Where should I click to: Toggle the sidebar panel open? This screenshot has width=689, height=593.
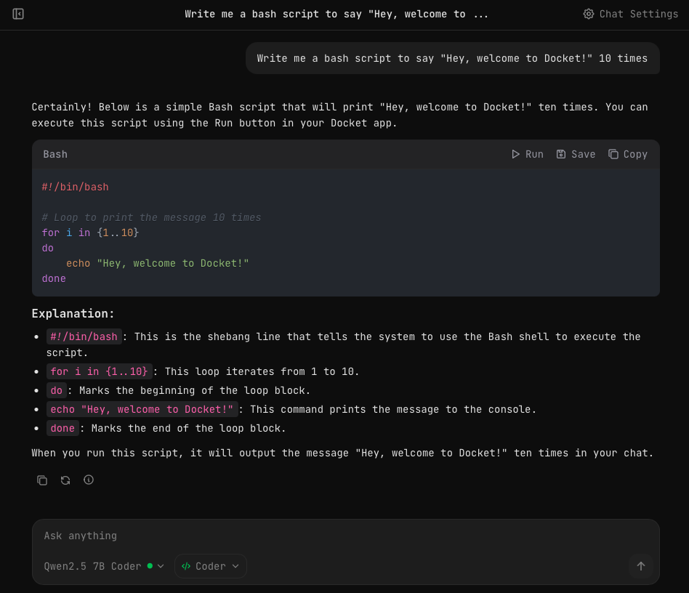click(18, 14)
